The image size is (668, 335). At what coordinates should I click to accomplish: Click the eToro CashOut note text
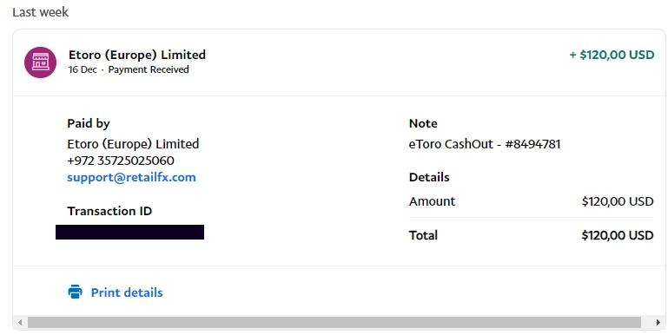point(485,144)
